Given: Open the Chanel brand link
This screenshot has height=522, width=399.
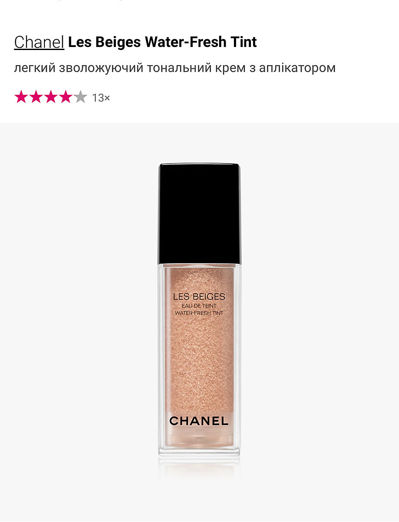Looking at the screenshot, I should tap(39, 42).
